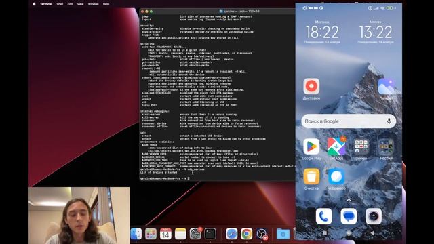Open OBS Studio from the dock
This screenshot has width=434, height=244.
262,234
